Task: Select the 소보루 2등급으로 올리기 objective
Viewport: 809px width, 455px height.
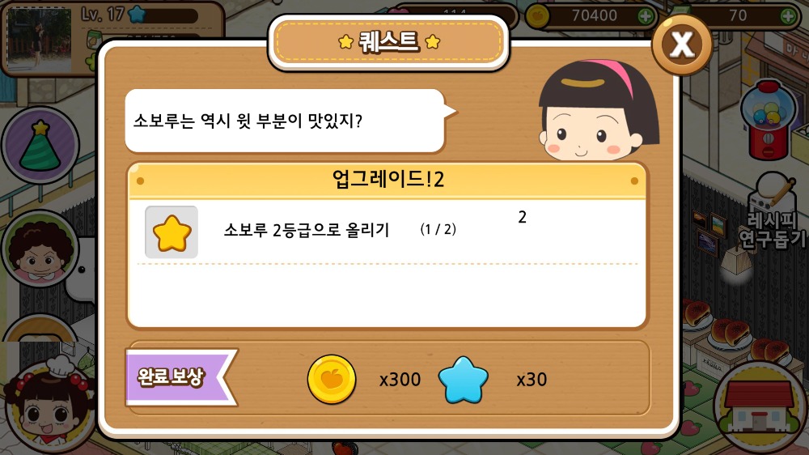Action: click(306, 229)
